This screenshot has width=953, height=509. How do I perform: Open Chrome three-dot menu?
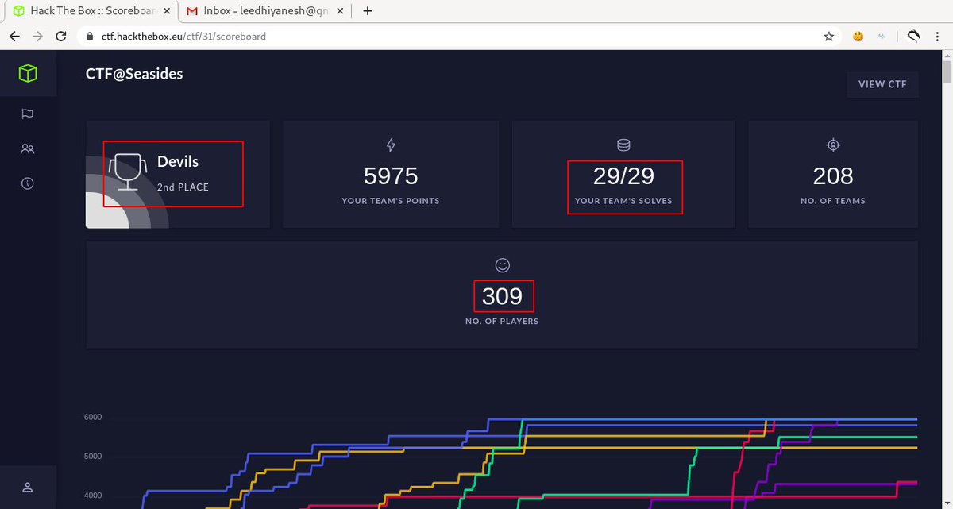pyautogui.click(x=938, y=36)
